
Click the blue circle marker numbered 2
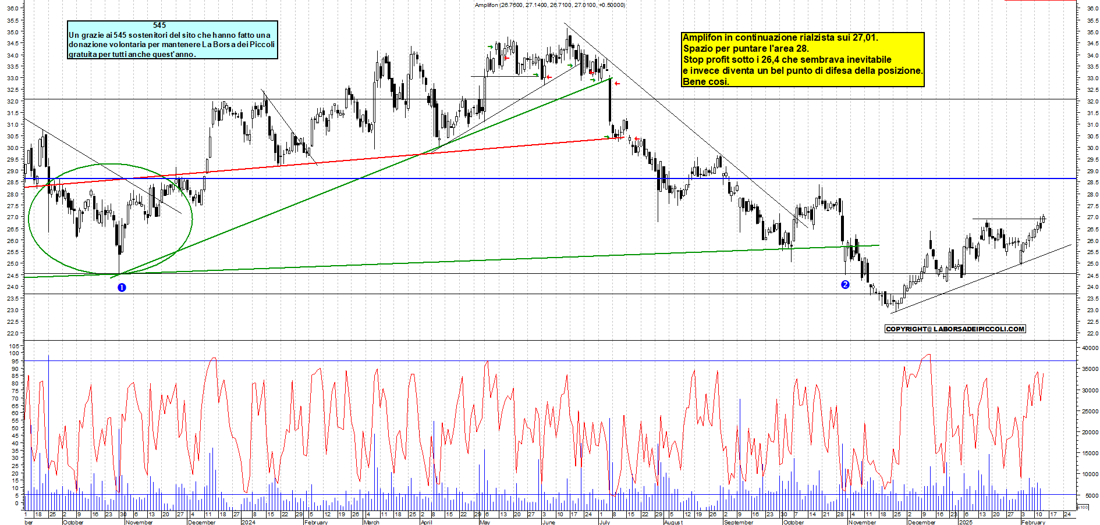845,284
